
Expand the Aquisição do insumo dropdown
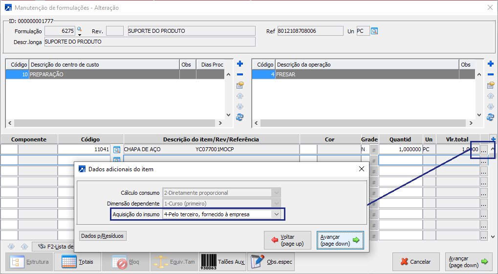coord(276,214)
